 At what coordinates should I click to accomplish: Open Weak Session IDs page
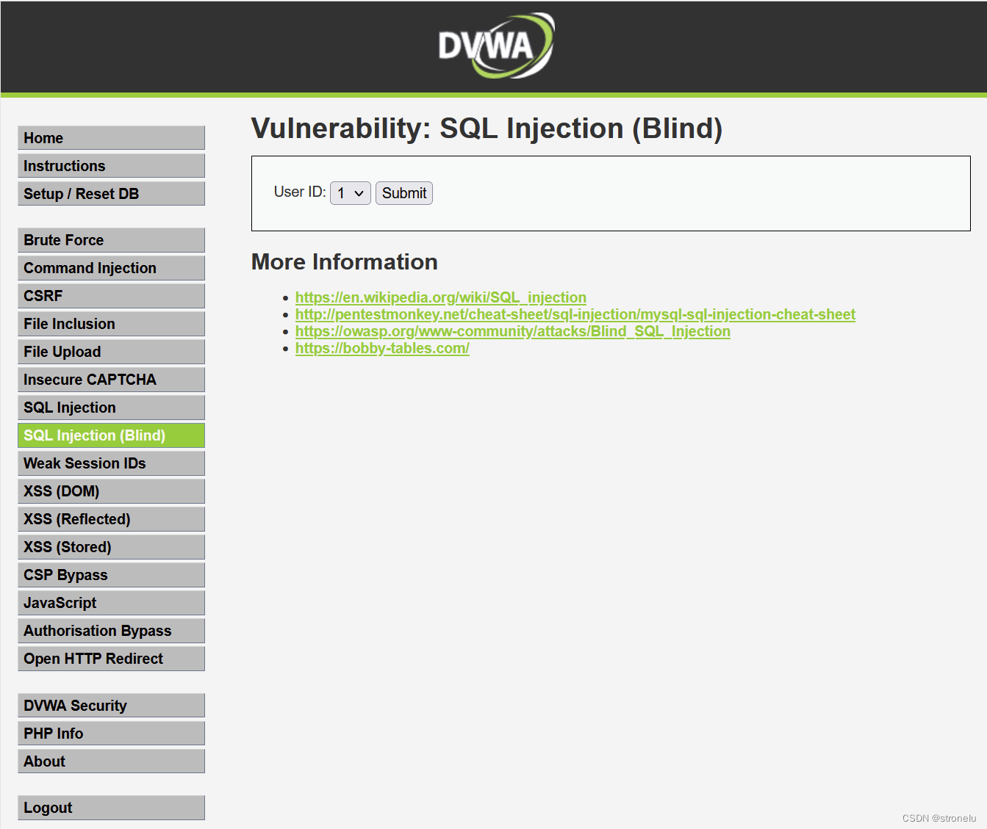pos(111,463)
